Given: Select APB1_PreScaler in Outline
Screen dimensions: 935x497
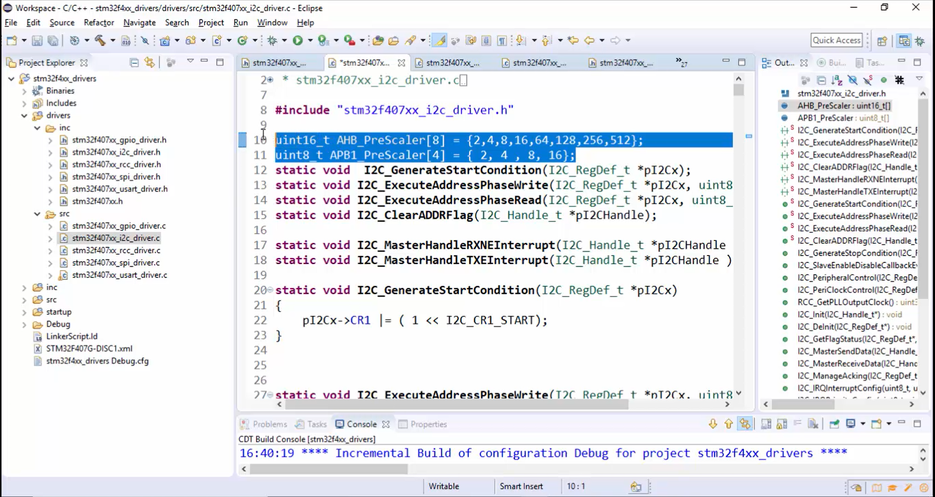Looking at the screenshot, I should point(843,118).
